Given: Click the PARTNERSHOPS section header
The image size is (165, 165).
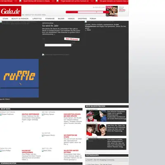Looking at the screenshot, I should click(x=107, y=156).
